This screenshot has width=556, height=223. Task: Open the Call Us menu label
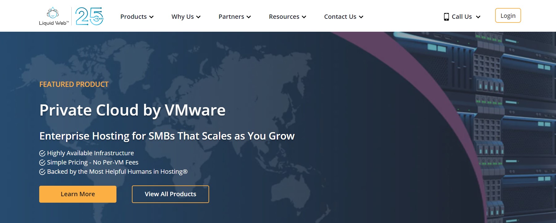(x=462, y=17)
